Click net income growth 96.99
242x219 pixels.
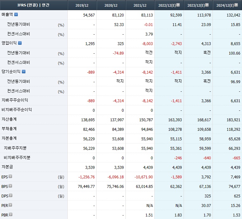pos(235,82)
